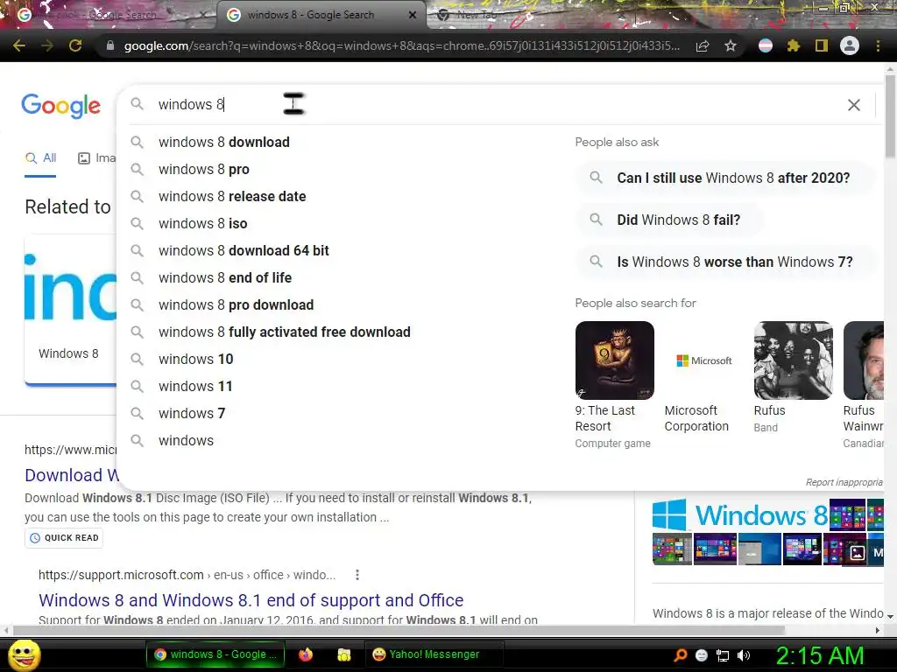Open the Extensions puzzle piece icon
This screenshot has width=897, height=672.
[794, 45]
